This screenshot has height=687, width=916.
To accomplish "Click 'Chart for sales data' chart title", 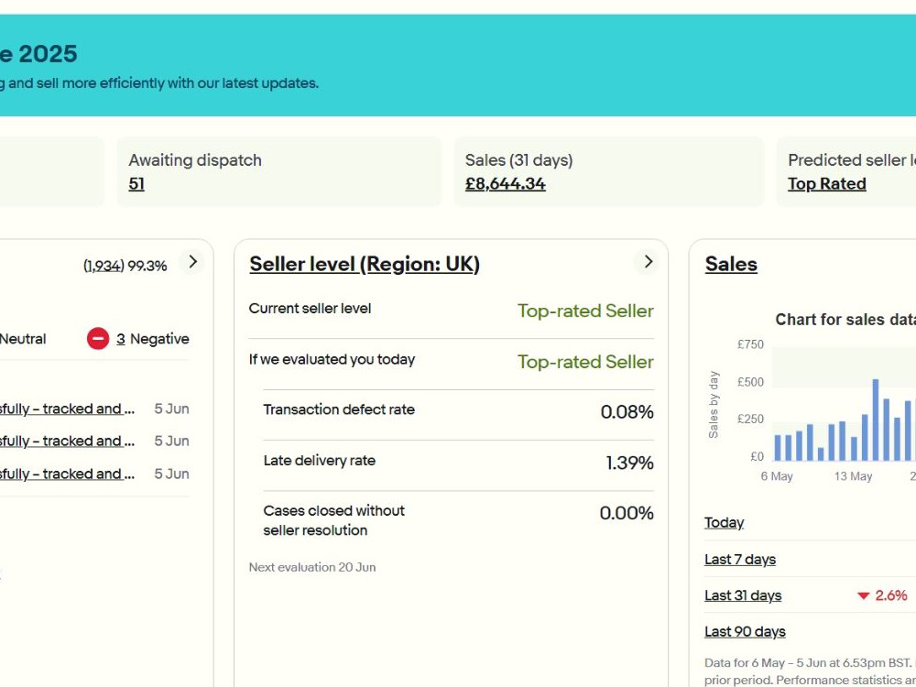I will pyautogui.click(x=845, y=320).
